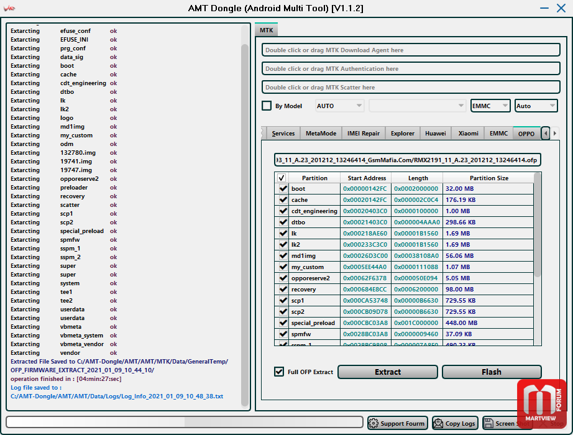573x435 pixels.
Task: Open the EMMC storage type dropdown
Action: pos(490,106)
